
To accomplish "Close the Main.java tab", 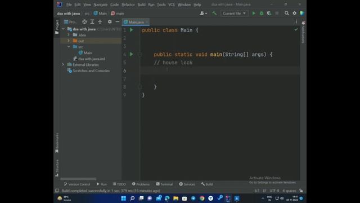I will tap(147, 22).
